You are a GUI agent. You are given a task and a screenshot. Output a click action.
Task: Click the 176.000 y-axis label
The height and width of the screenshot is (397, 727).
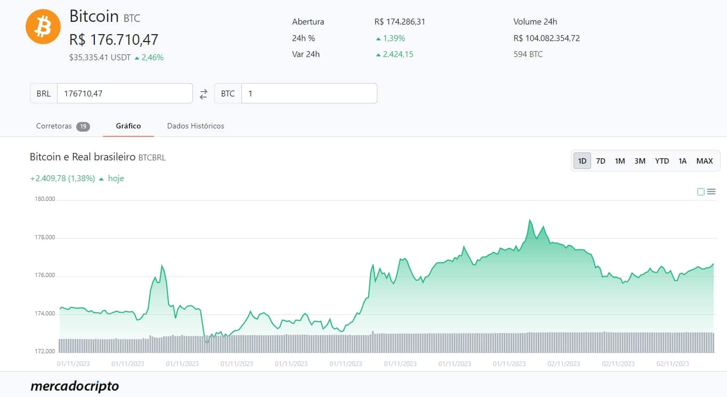tap(45, 276)
